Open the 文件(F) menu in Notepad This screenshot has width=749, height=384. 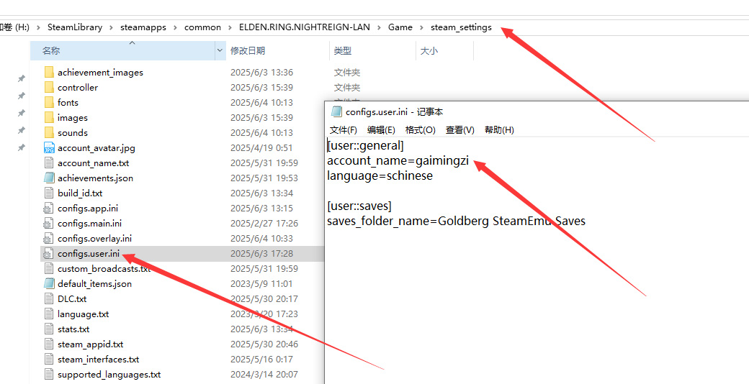(x=344, y=130)
